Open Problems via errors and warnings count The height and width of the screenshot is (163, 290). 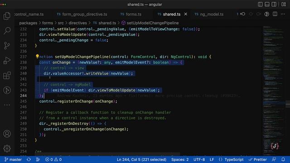[x=53, y=159]
